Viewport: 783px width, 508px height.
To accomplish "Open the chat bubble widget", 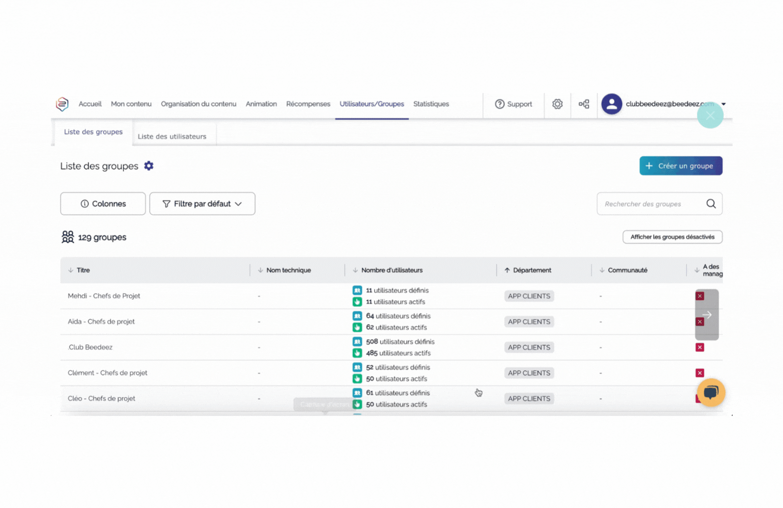I will (711, 392).
